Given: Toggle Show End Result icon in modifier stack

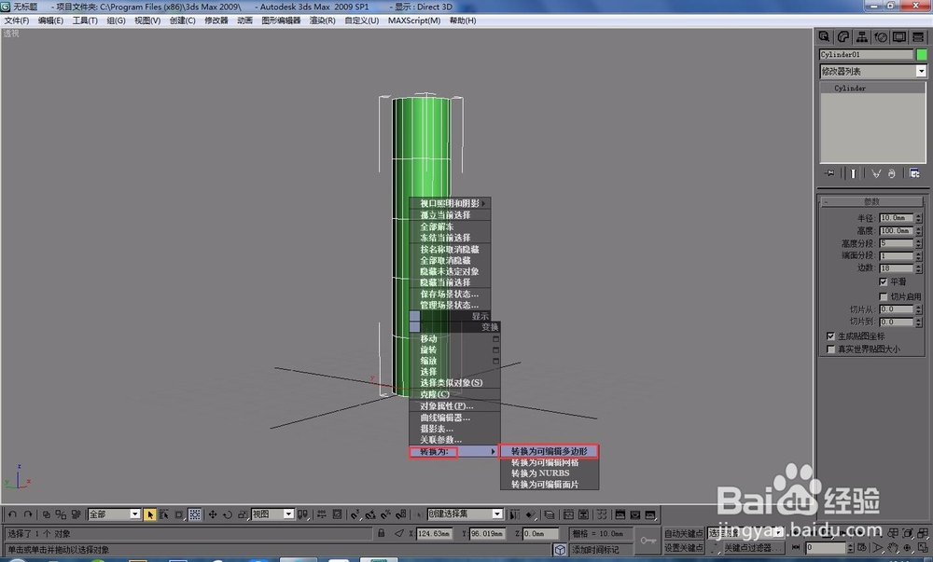Looking at the screenshot, I should click(x=853, y=173).
